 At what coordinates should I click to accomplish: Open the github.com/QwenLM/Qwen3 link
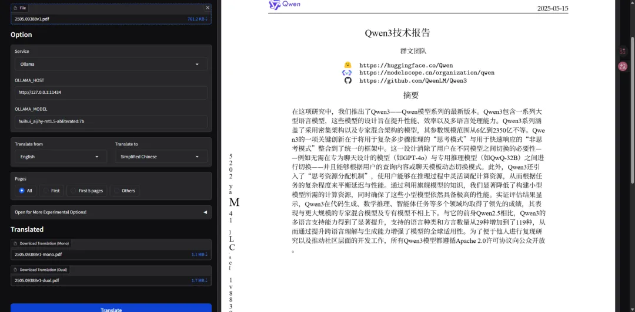pyautogui.click(x=413, y=80)
